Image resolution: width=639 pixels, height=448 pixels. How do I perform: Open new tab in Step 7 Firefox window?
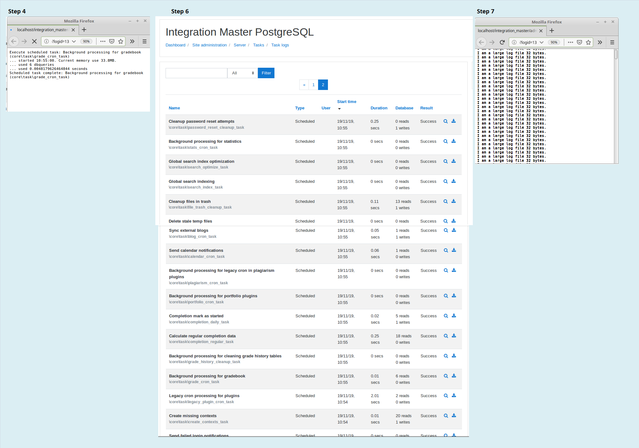pos(552,31)
